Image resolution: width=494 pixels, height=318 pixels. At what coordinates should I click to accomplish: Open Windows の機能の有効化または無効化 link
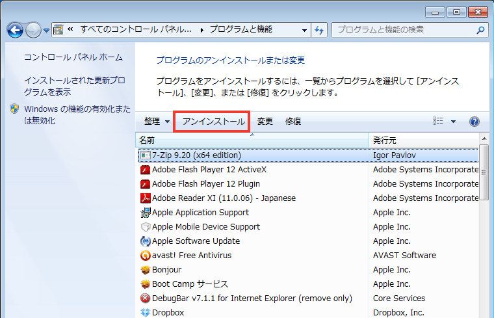pyautogui.click(x=77, y=114)
